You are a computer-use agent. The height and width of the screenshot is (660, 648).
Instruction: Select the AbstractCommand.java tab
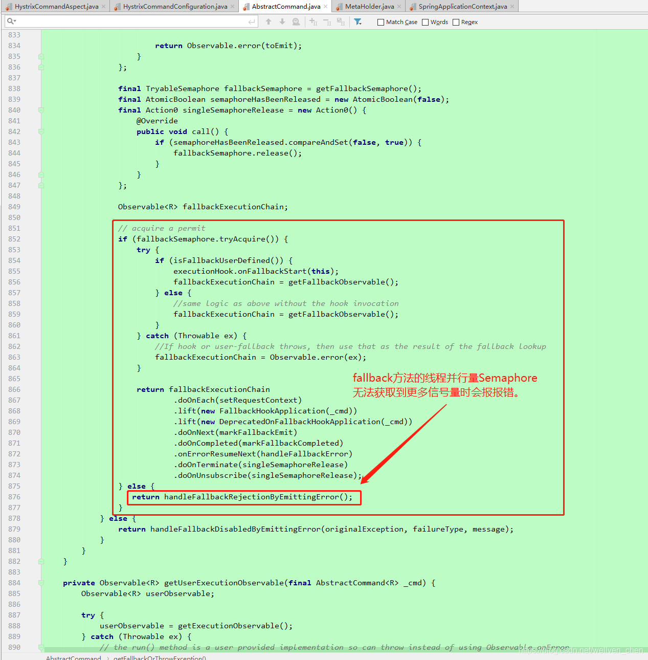pyautogui.click(x=286, y=6)
